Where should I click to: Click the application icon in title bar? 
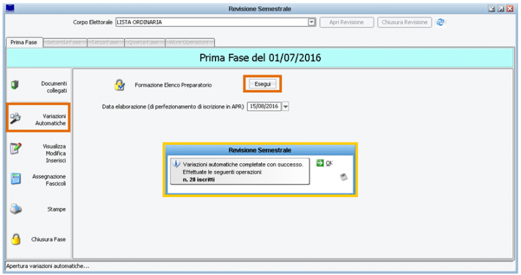[10, 8]
